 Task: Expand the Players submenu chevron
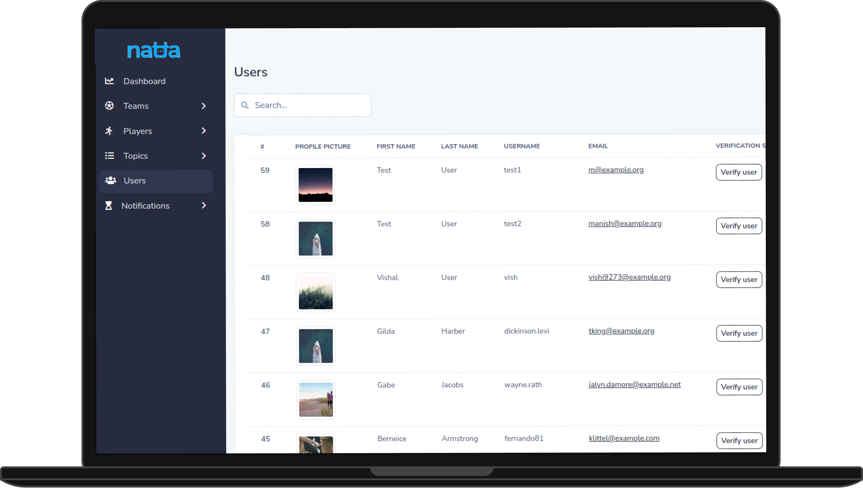click(204, 131)
